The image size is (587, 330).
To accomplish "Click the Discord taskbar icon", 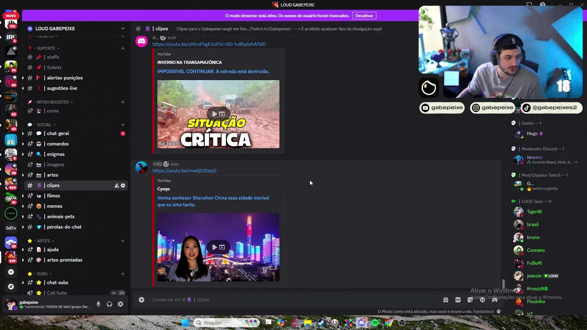I will pyautogui.click(x=362, y=323).
